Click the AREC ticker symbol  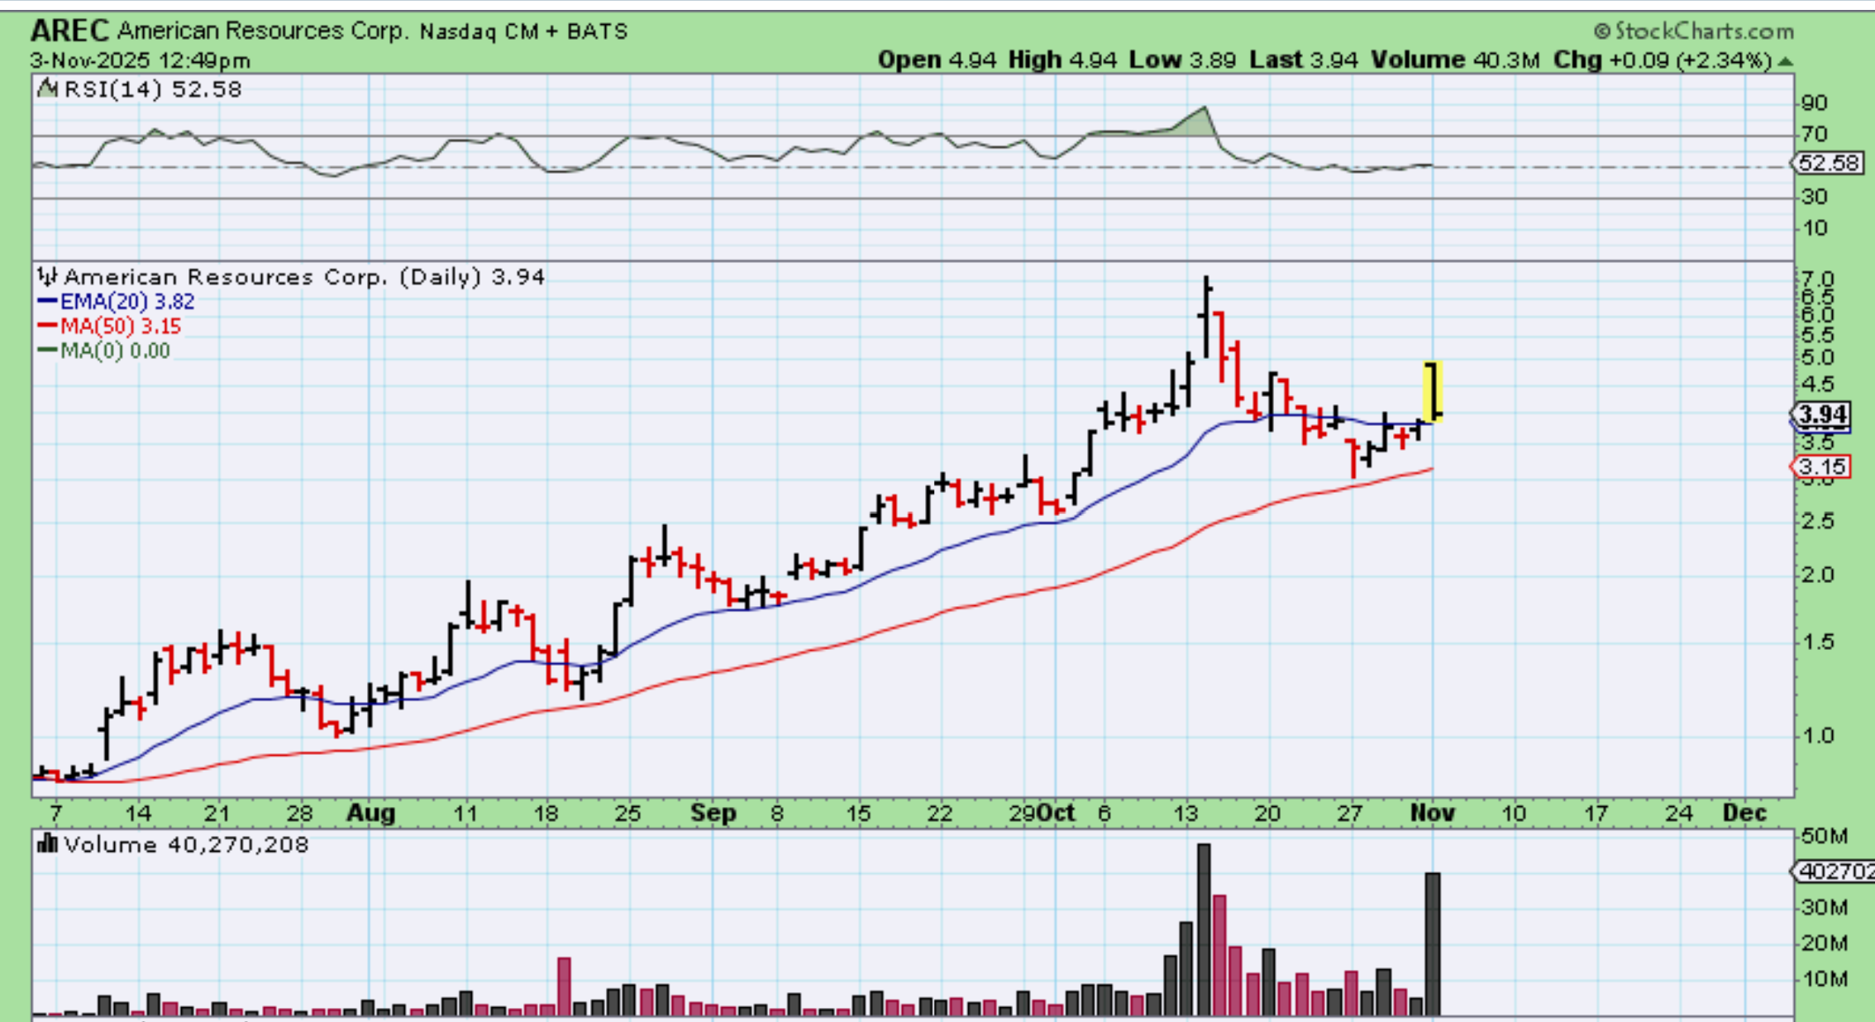click(69, 31)
